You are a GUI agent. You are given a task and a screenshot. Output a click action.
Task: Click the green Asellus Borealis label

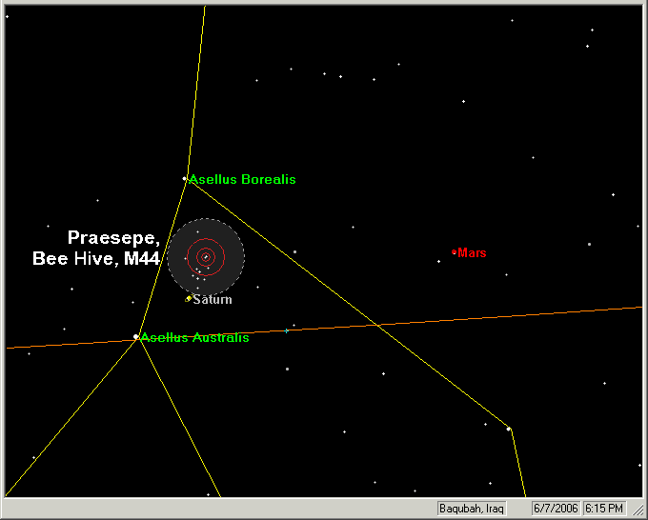(243, 179)
